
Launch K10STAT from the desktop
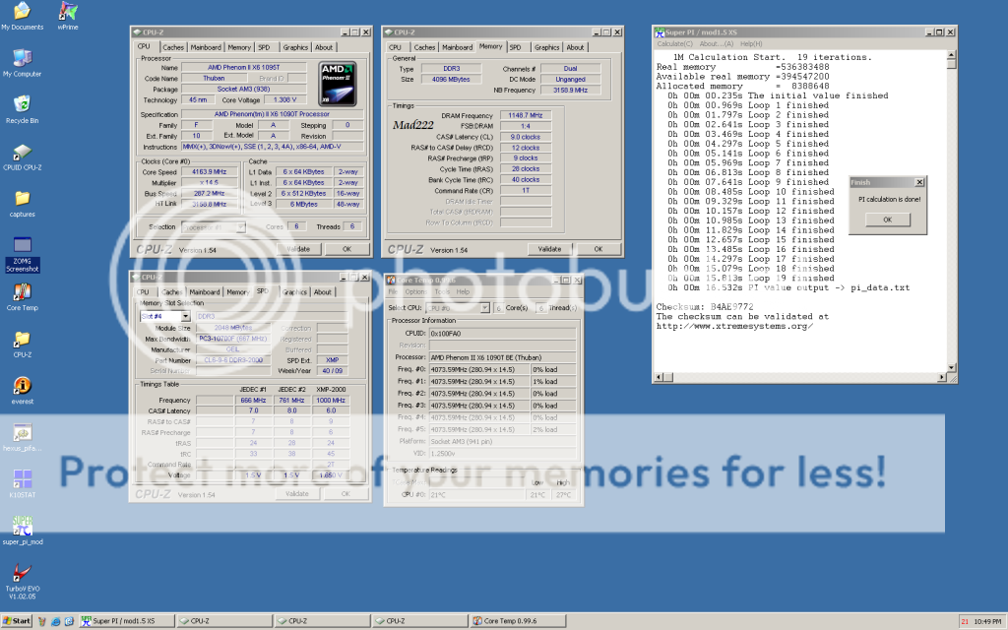click(22, 479)
